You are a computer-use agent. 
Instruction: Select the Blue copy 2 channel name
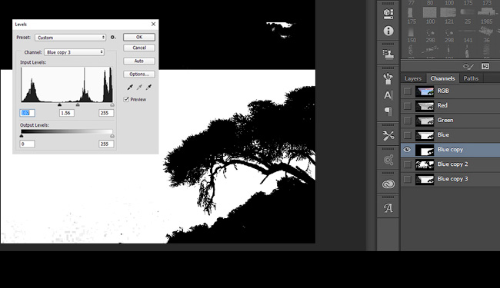click(452, 164)
